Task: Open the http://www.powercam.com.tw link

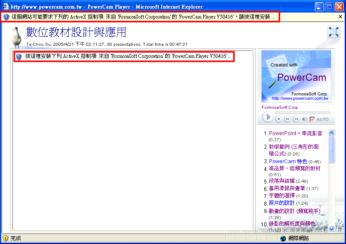Action: tap(300, 98)
